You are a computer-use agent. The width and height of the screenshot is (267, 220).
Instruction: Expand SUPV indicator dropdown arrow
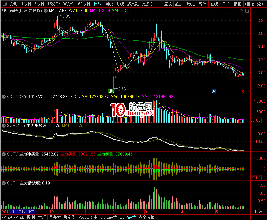[4, 154]
